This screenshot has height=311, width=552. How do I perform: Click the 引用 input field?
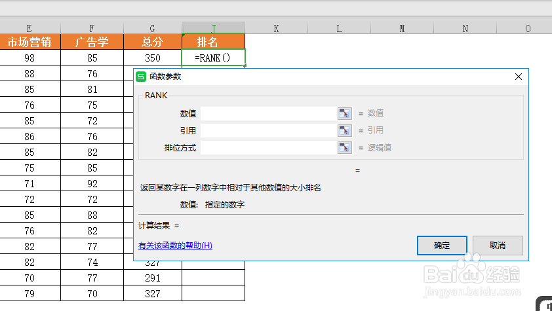coord(269,130)
